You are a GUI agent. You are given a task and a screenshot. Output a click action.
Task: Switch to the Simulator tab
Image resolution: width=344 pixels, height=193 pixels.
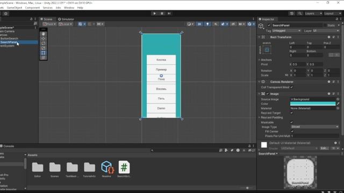pos(66,19)
